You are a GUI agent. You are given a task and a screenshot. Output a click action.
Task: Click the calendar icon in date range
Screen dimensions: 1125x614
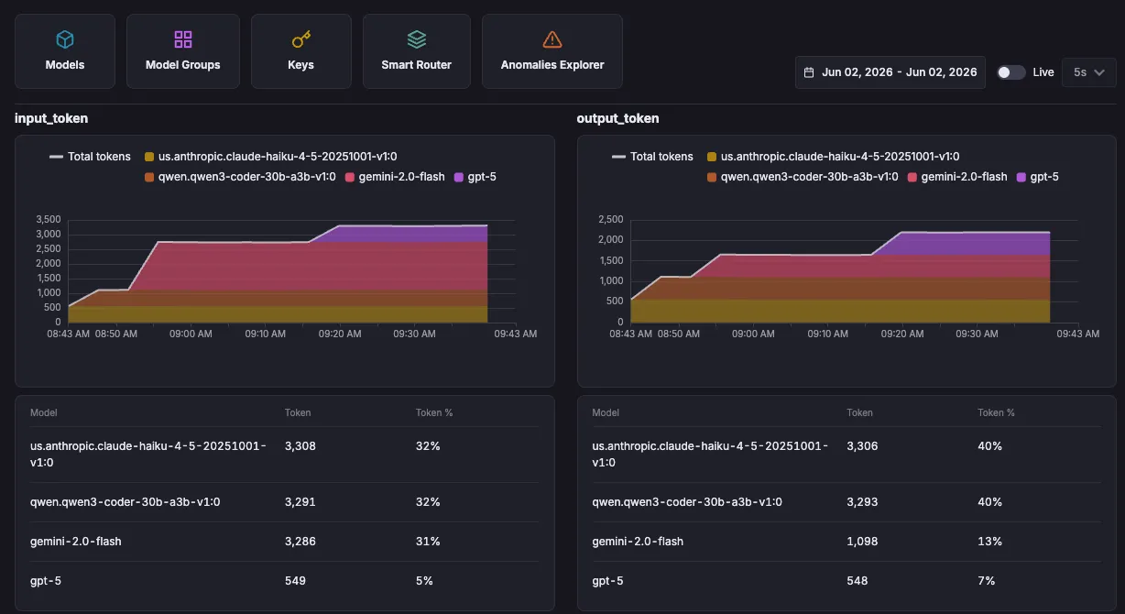809,72
